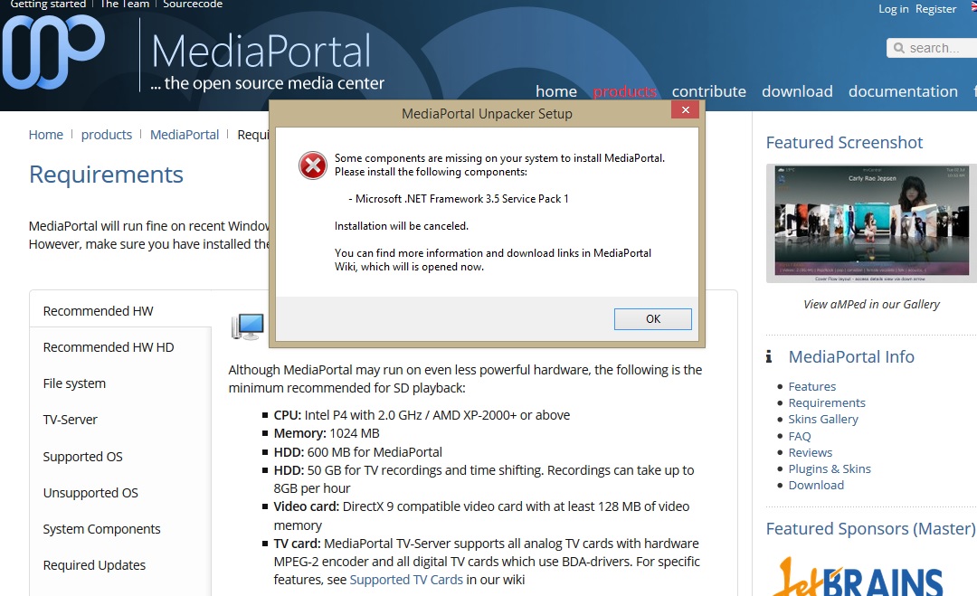This screenshot has height=596, width=977.
Task: Select the Recommended HW tab
Action: click(119, 311)
